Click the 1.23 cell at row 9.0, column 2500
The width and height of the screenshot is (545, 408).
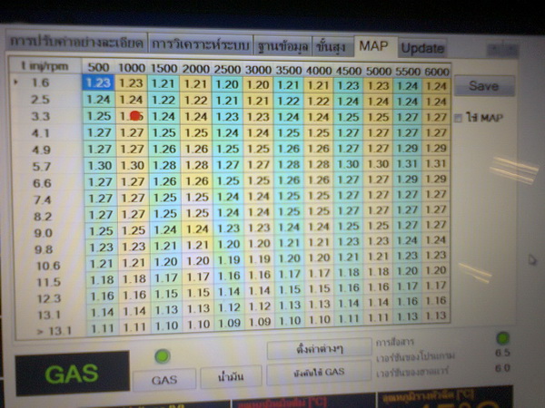tap(229, 228)
